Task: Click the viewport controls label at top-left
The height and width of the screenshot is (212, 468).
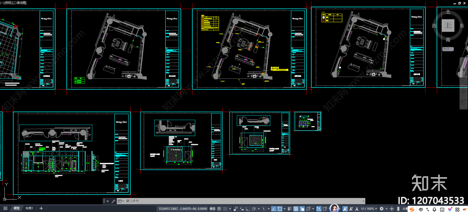Action: click(13, 3)
